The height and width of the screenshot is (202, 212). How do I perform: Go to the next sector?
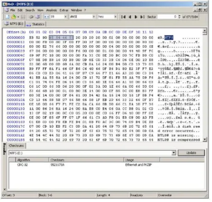[136, 17]
